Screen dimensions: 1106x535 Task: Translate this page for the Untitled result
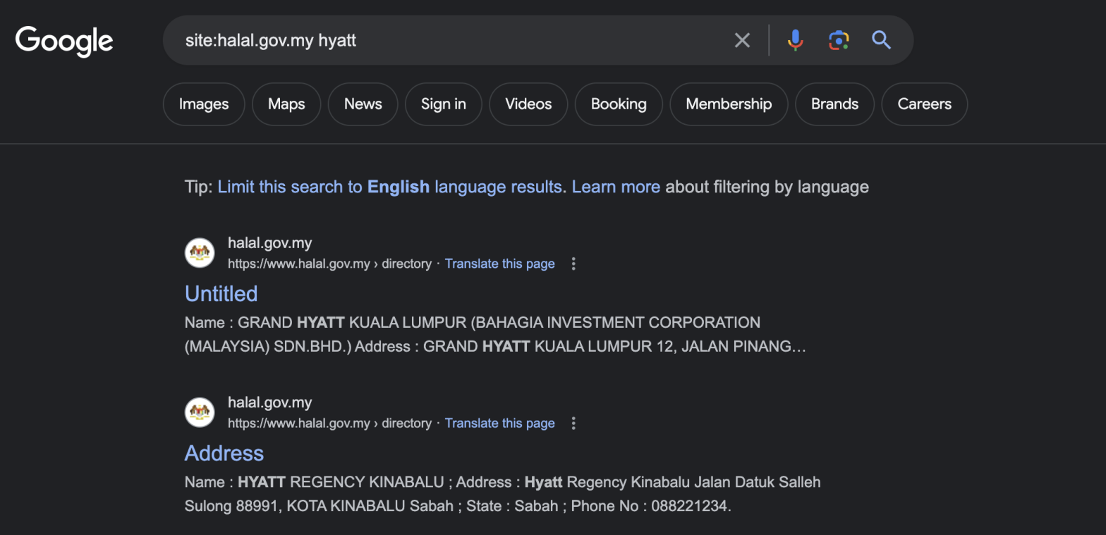[499, 264]
